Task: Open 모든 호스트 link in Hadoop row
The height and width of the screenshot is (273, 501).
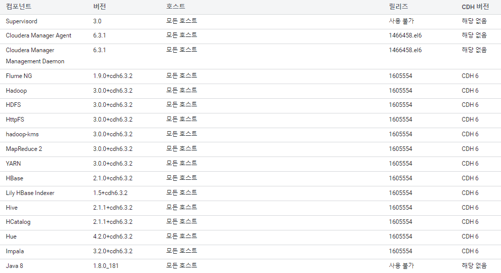Action: [x=181, y=90]
